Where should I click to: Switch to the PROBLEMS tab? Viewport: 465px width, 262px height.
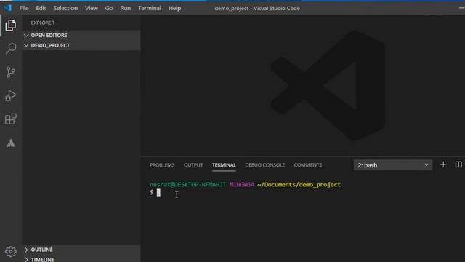coord(162,165)
